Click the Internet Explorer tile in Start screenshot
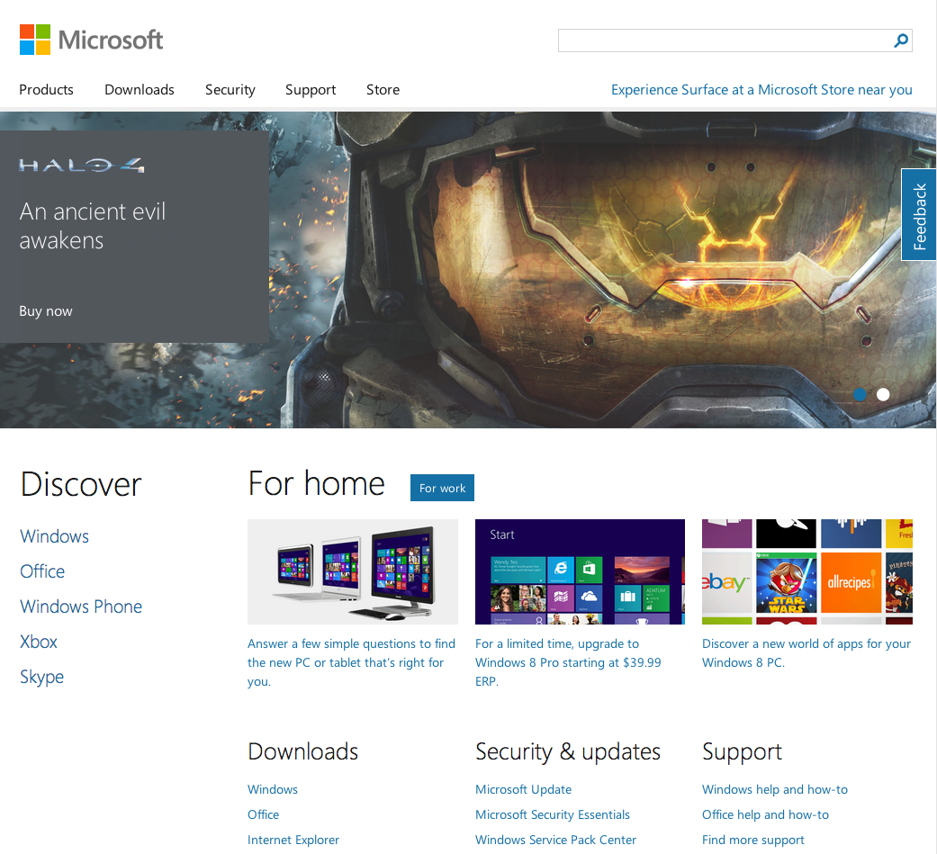This screenshot has height=854, width=937. click(561, 570)
